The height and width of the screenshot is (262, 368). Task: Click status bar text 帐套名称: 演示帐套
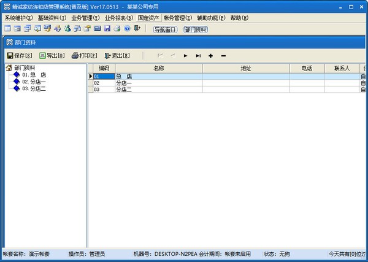click(26, 254)
